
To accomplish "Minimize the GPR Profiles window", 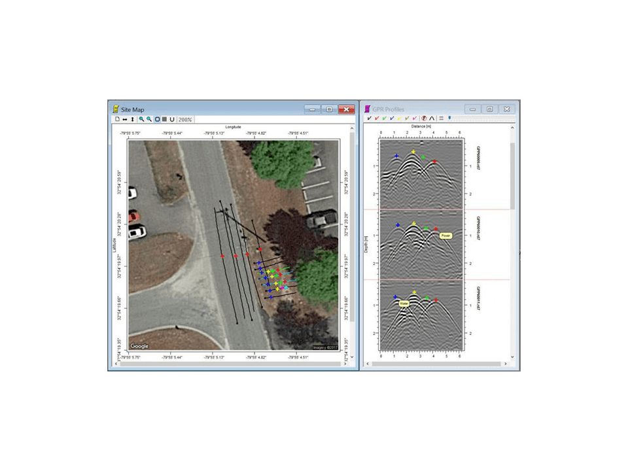I will (x=472, y=109).
